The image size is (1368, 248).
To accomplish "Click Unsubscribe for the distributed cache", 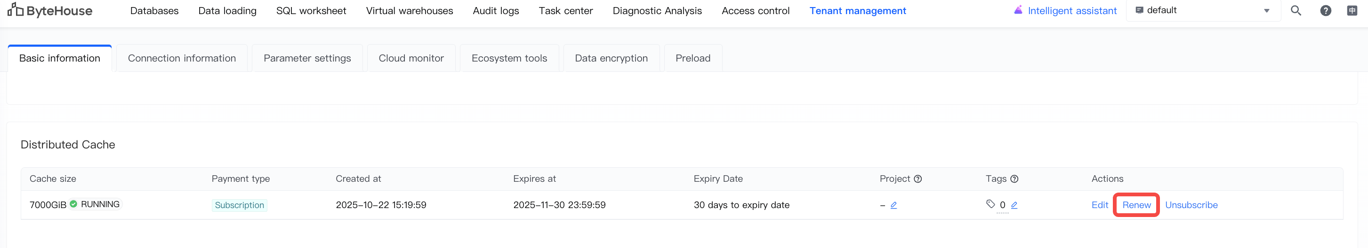I will (1191, 205).
